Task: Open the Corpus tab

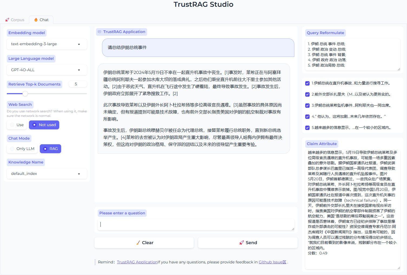Action: [x=15, y=20]
